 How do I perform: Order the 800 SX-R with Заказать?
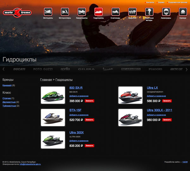[89, 101]
